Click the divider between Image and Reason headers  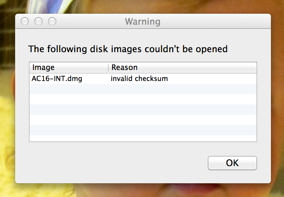[108, 67]
